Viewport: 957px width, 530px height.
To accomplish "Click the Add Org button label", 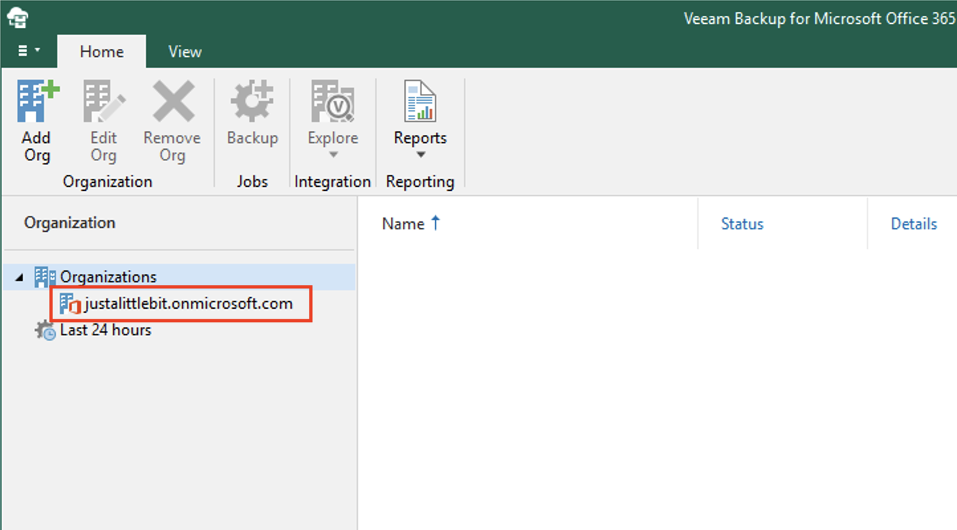I will coord(36,146).
